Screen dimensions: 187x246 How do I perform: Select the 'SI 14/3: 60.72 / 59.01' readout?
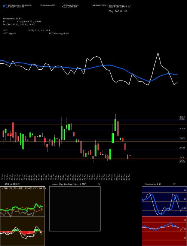point(29,22)
